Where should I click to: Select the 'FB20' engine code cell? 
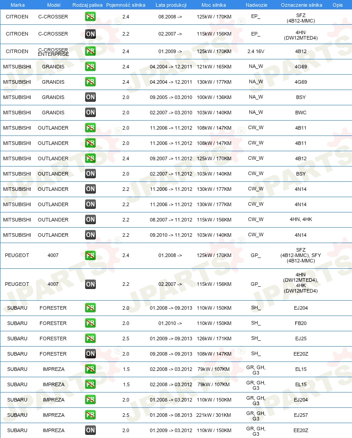(x=301, y=323)
